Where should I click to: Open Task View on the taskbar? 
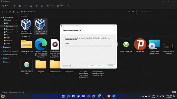click(x=73, y=96)
